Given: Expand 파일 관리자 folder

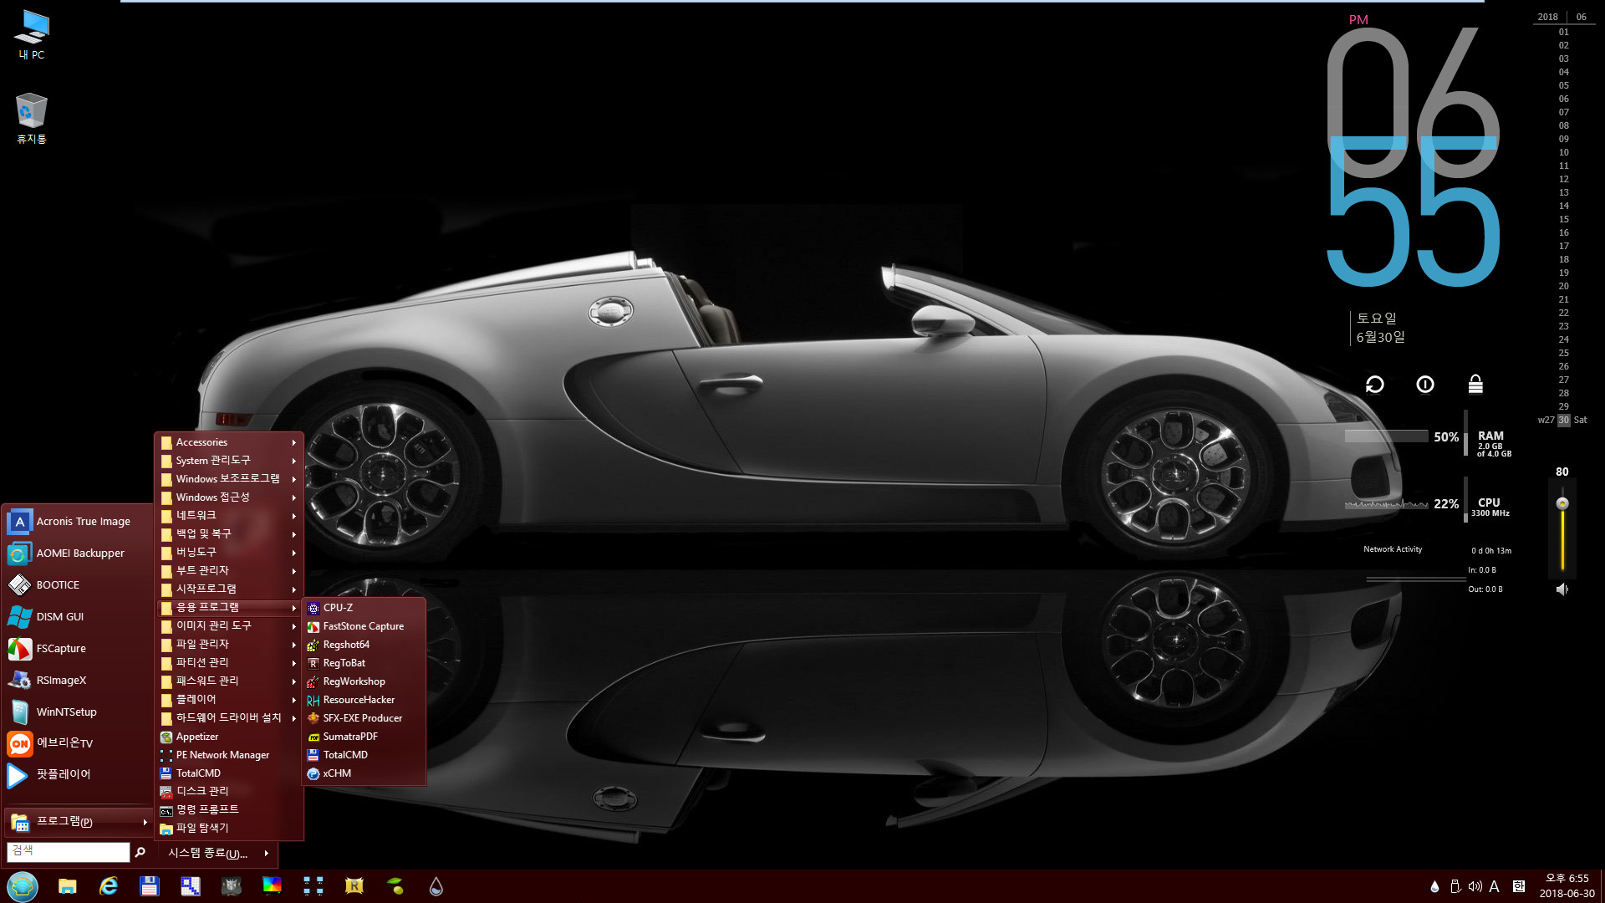Looking at the screenshot, I should tap(229, 645).
